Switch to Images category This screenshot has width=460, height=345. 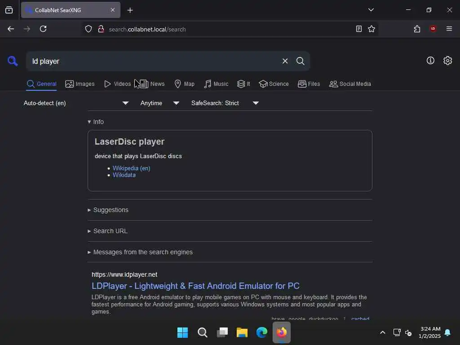[80, 84]
